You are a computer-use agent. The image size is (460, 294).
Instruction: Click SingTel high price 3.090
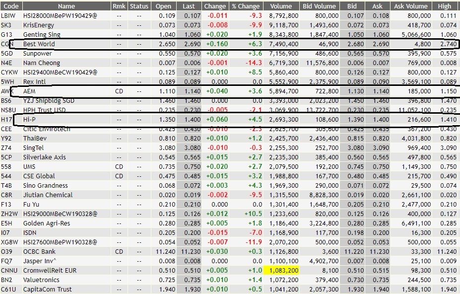pos(448,147)
